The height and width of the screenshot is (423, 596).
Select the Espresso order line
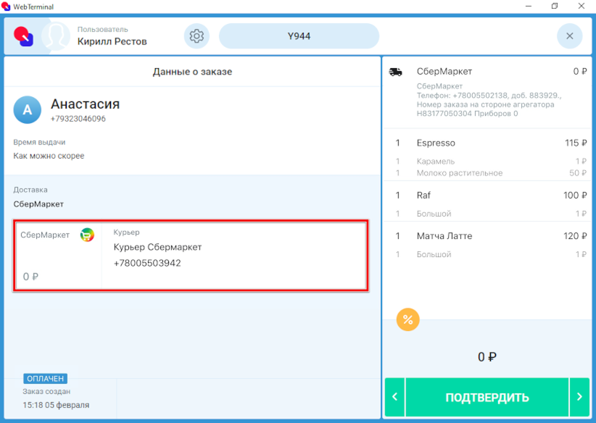click(x=487, y=143)
